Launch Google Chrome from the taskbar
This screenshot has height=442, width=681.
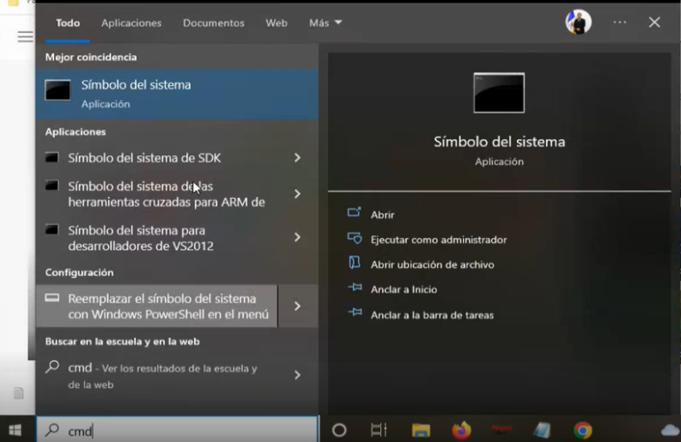point(583,430)
